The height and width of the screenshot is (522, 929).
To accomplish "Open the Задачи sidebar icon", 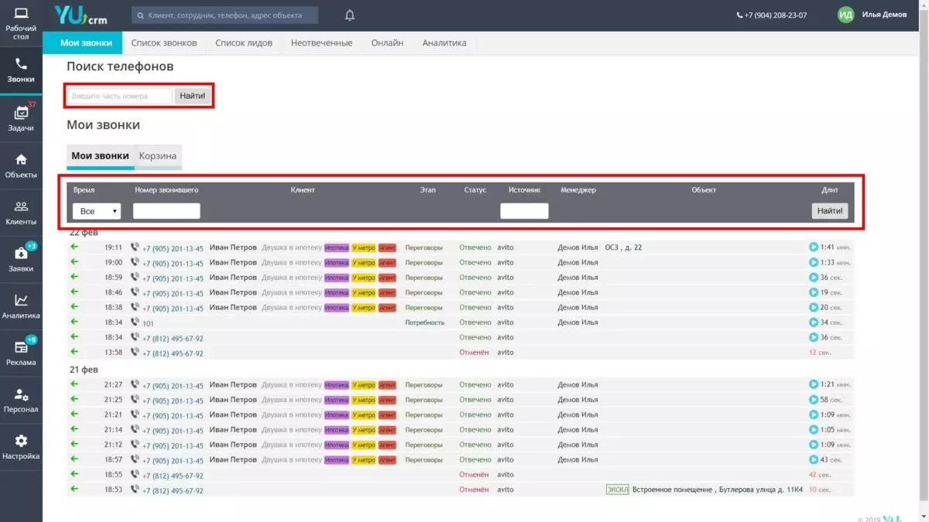I will click(21, 113).
